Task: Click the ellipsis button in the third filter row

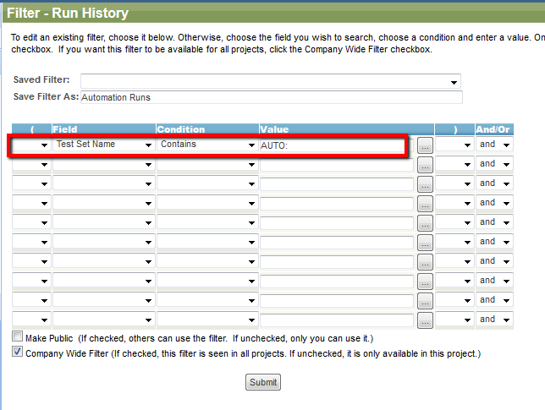Action: point(425,184)
